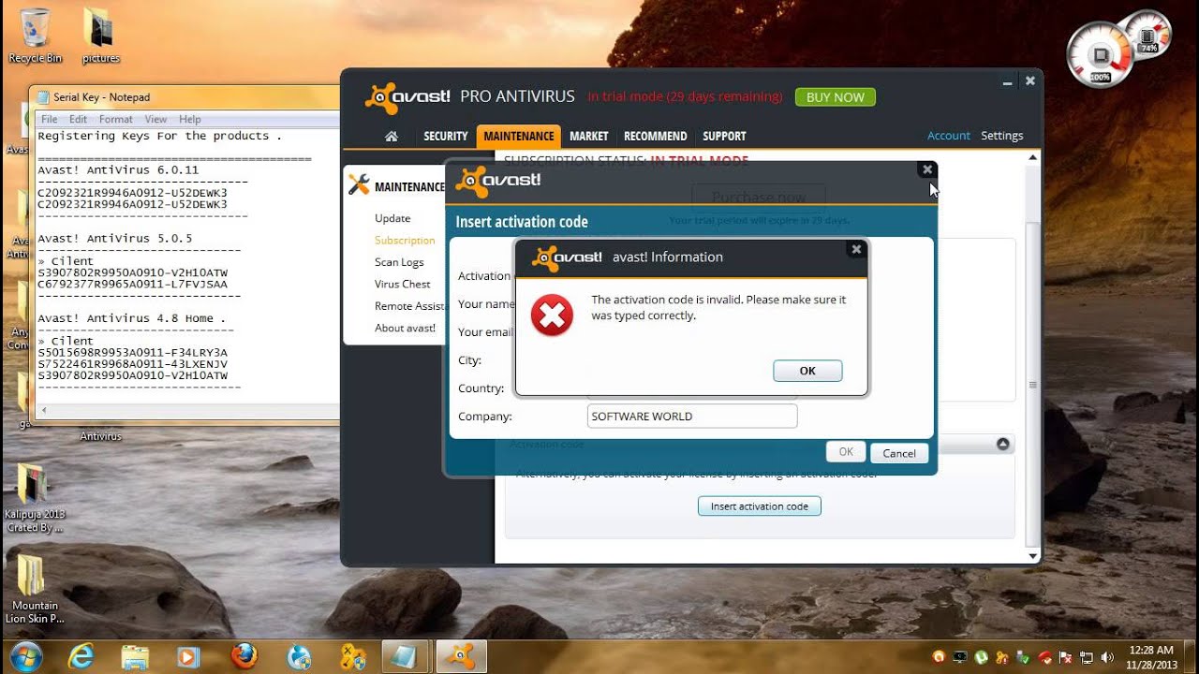The height and width of the screenshot is (674, 1199).
Task: Open Notepad Format menu
Action: (x=115, y=119)
